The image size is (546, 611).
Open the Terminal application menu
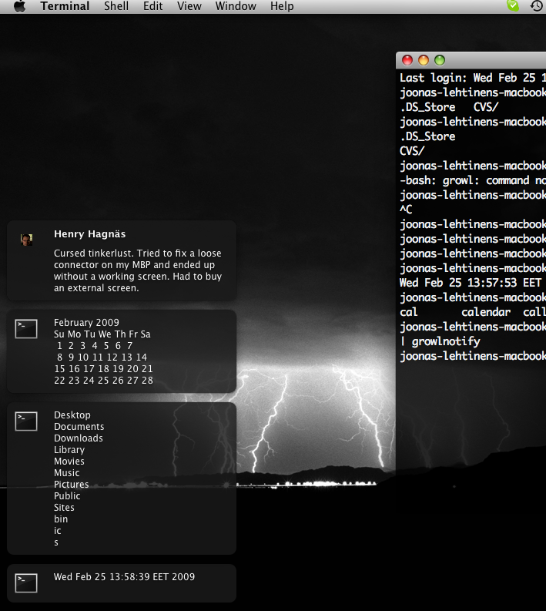(x=65, y=6)
